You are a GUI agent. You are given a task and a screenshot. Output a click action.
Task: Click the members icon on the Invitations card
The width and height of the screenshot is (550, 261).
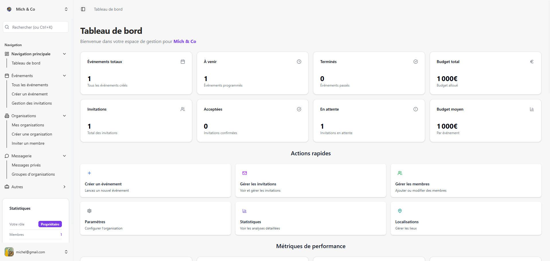click(x=183, y=109)
